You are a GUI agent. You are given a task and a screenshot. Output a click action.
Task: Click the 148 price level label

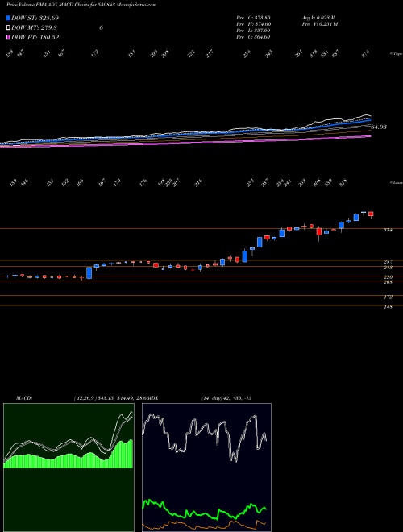pyautogui.click(x=388, y=307)
